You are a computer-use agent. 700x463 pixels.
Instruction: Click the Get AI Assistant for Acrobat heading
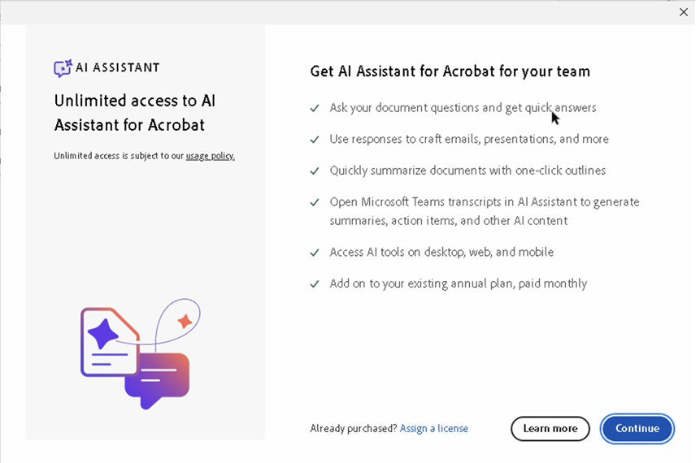pos(450,71)
